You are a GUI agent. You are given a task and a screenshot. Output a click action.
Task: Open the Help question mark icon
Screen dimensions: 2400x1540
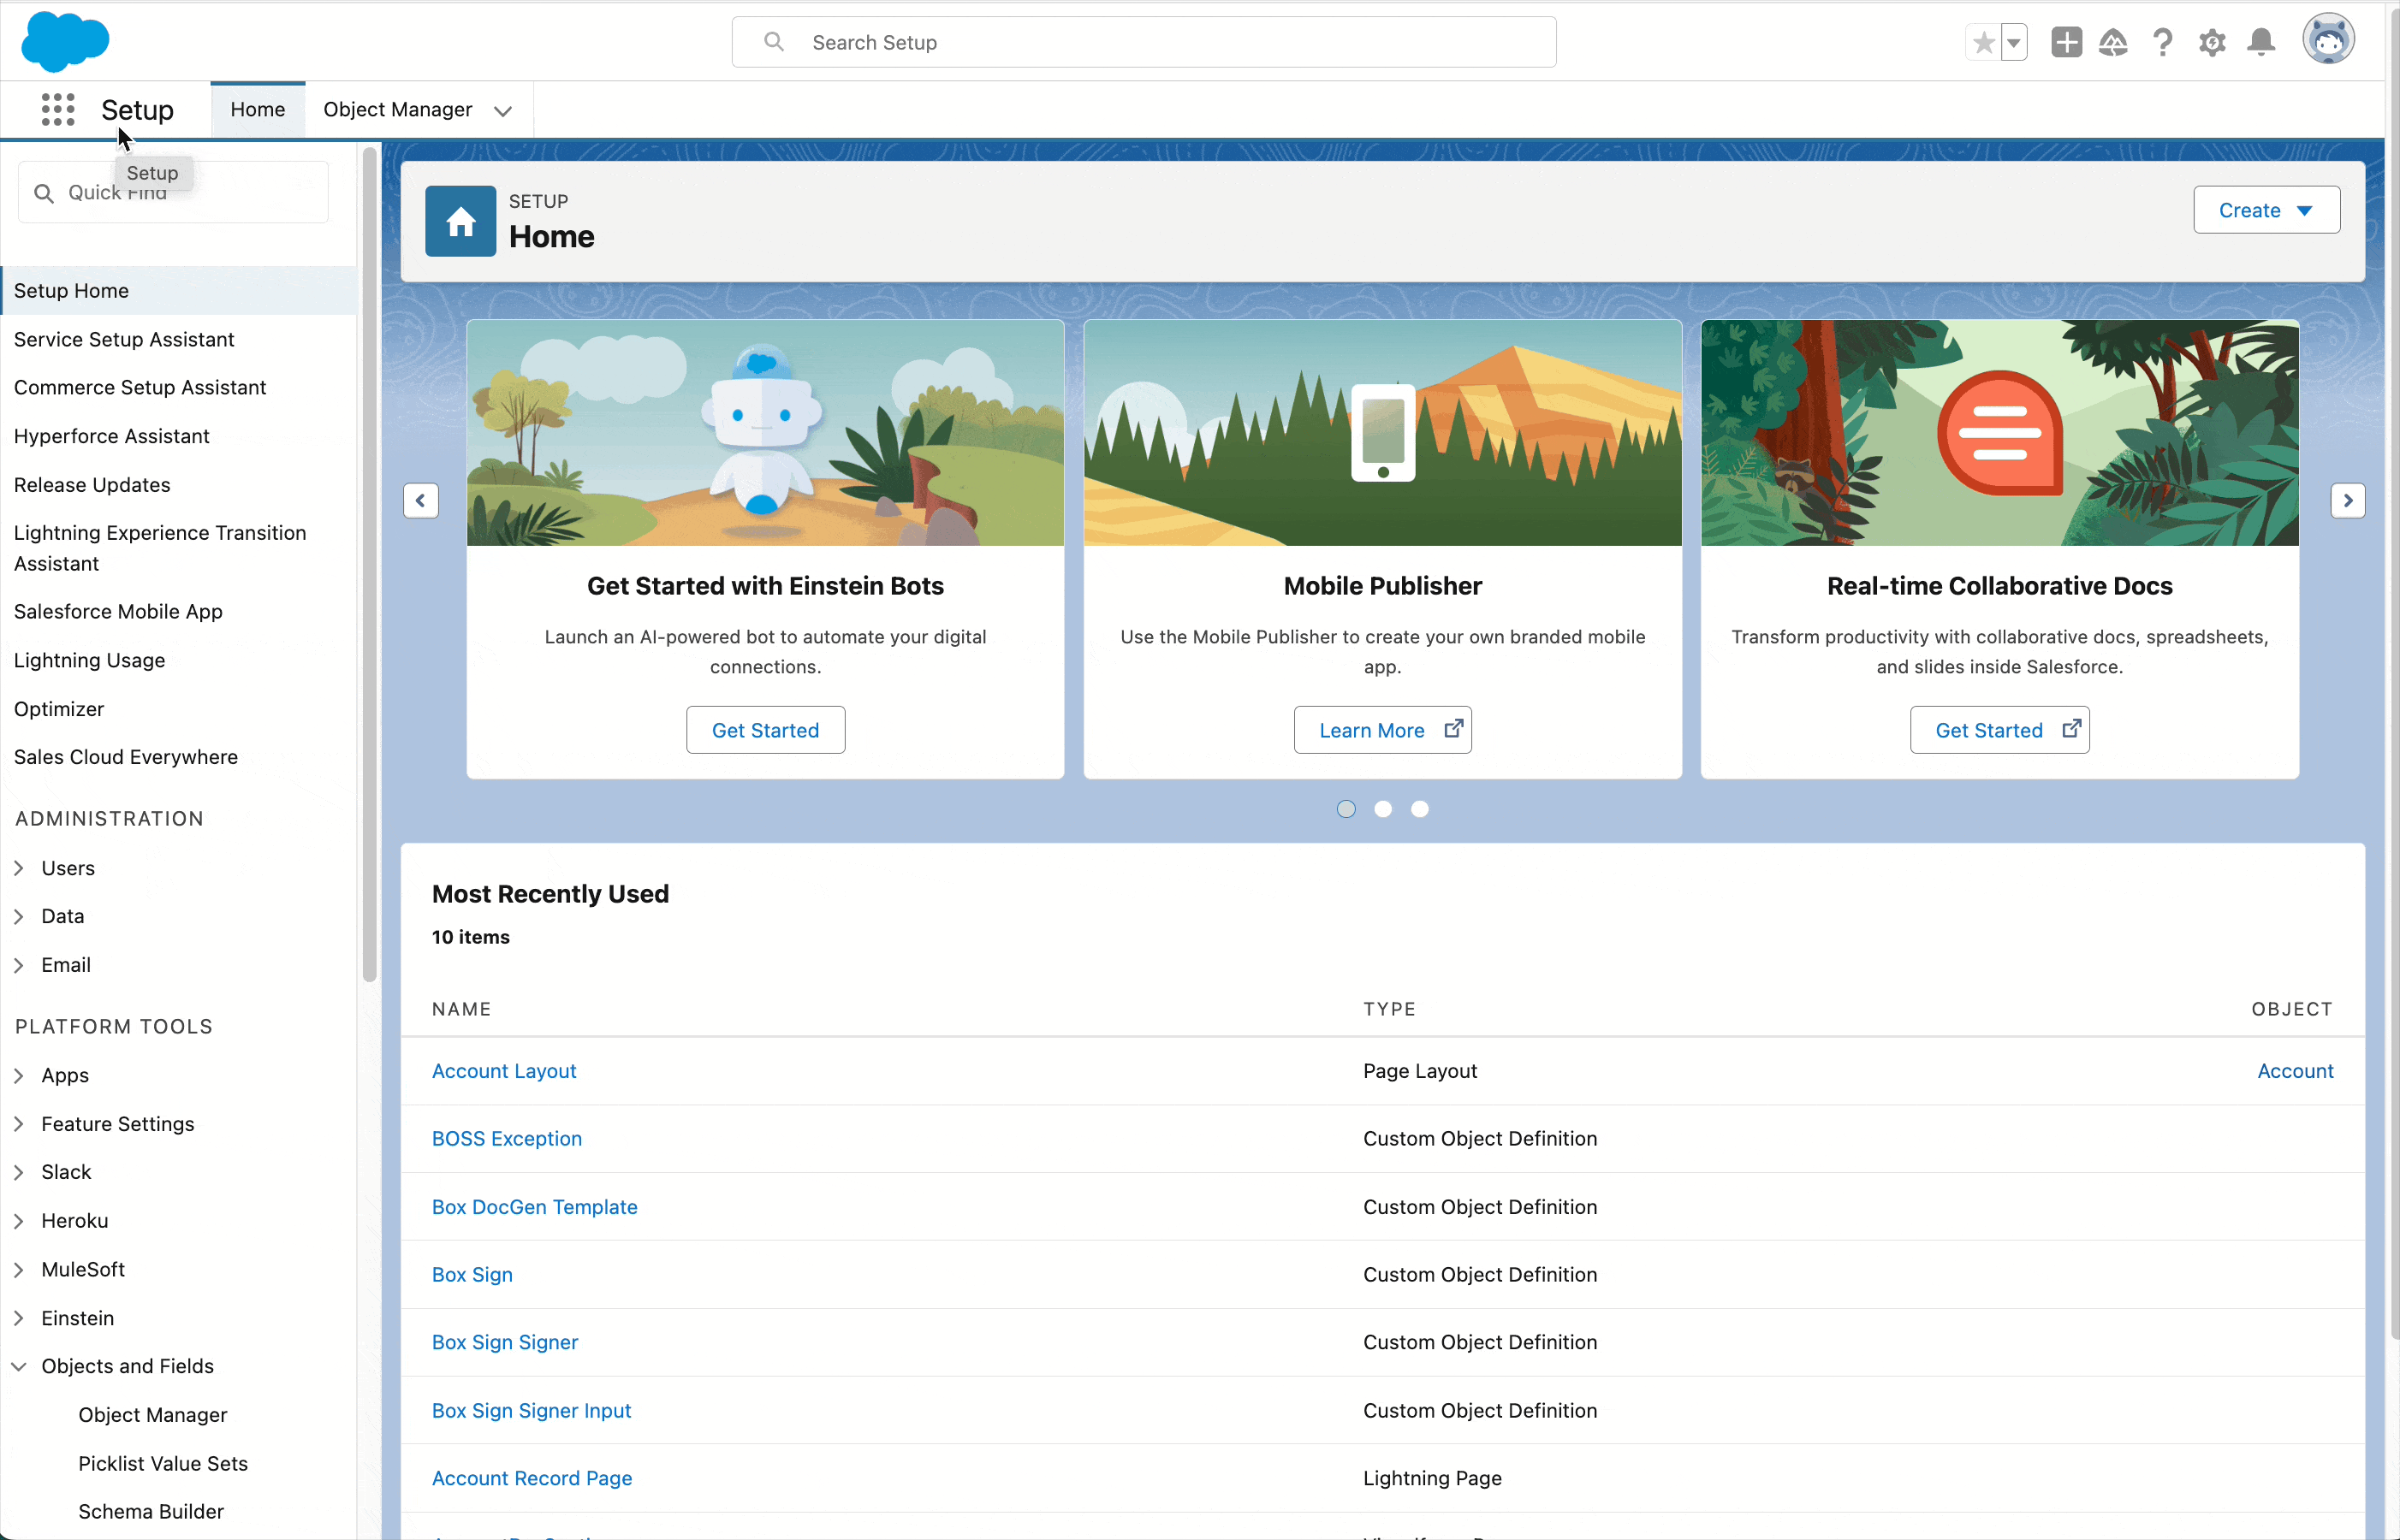[2163, 42]
